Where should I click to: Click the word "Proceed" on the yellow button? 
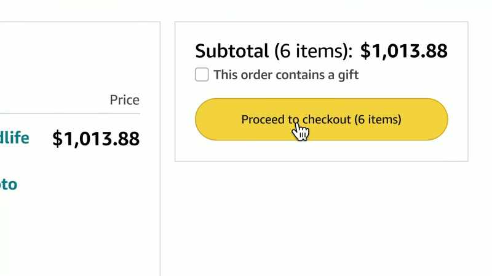[263, 120]
